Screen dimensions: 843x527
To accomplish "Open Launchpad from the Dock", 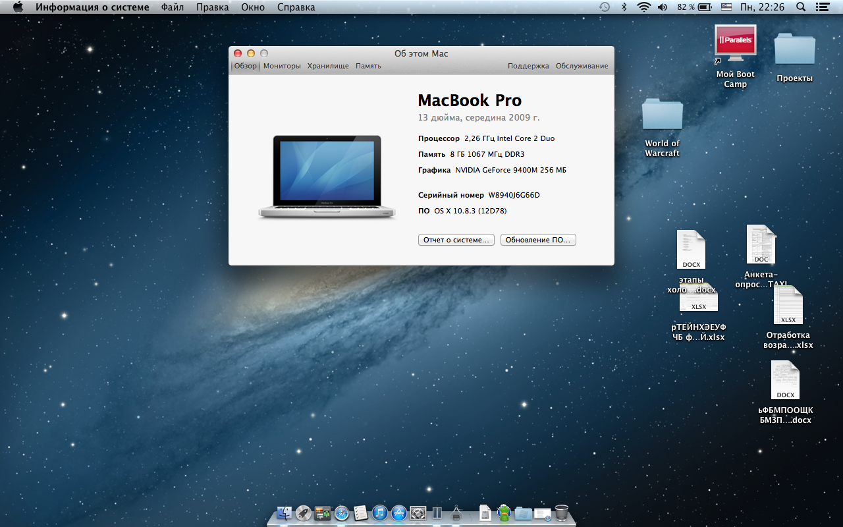I will coord(304,513).
